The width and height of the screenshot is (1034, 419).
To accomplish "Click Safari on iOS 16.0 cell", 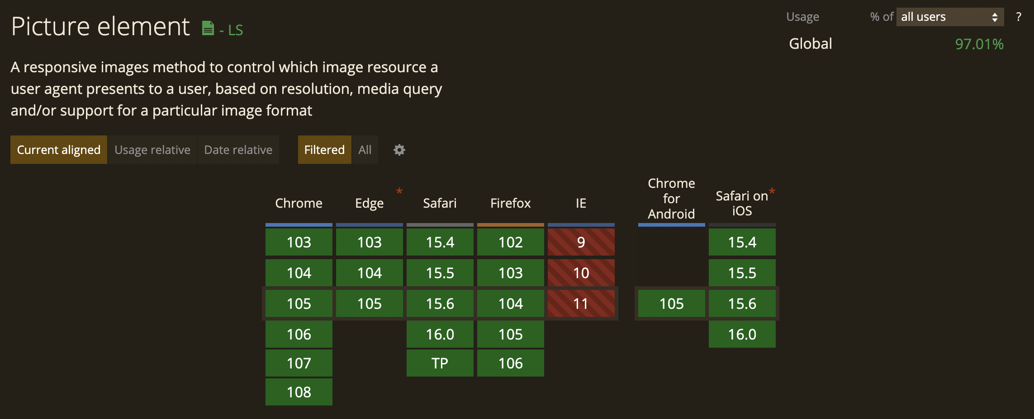I will (742, 334).
